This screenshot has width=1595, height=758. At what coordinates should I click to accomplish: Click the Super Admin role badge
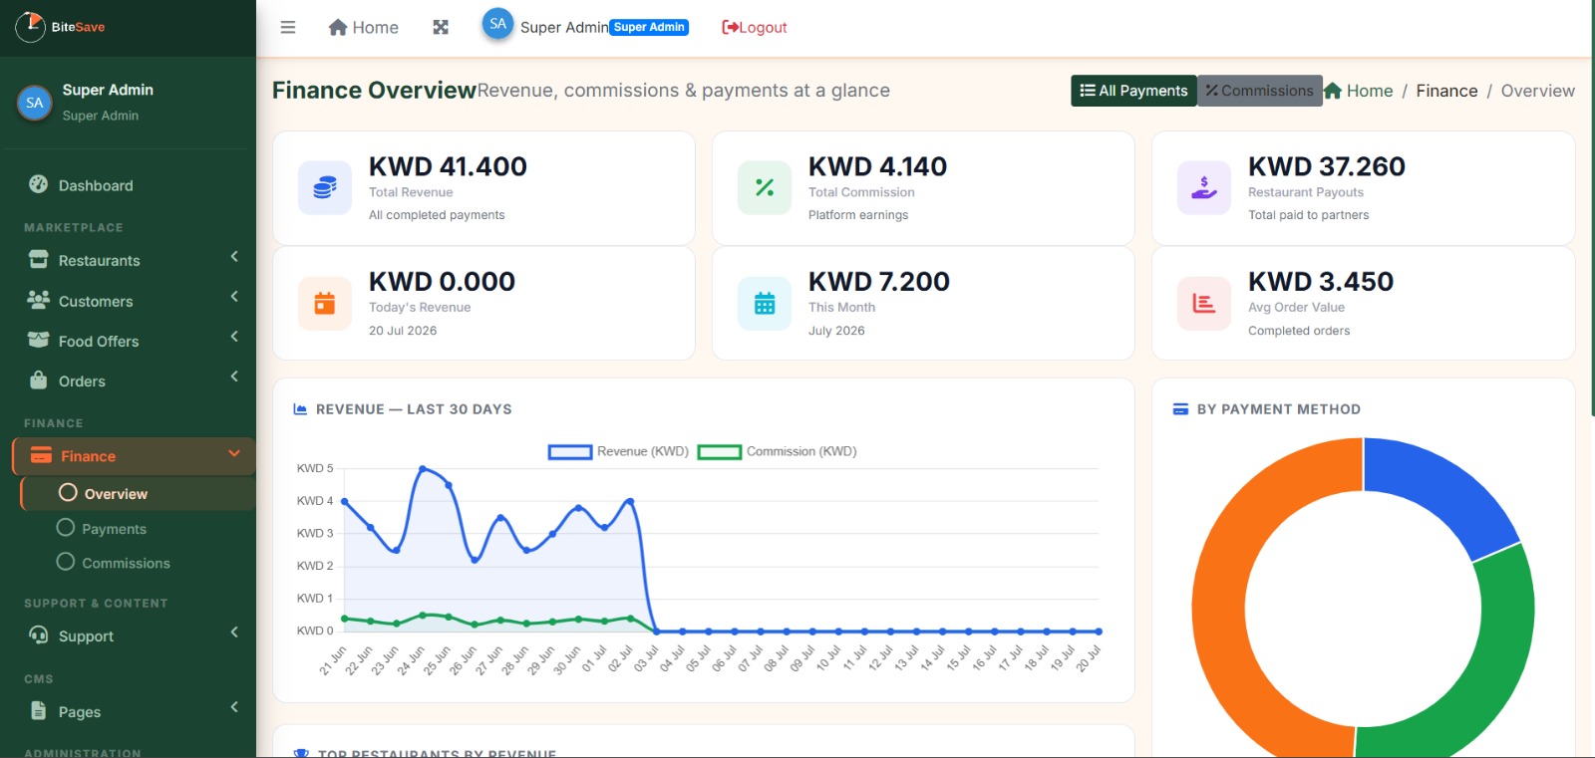pos(649,27)
